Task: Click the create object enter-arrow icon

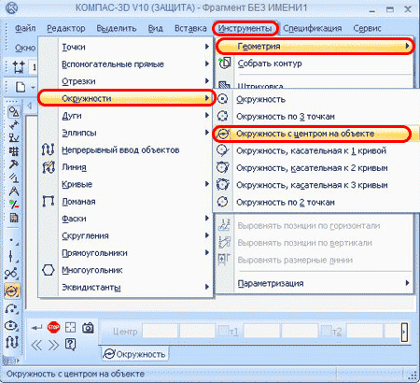Action: (36, 328)
